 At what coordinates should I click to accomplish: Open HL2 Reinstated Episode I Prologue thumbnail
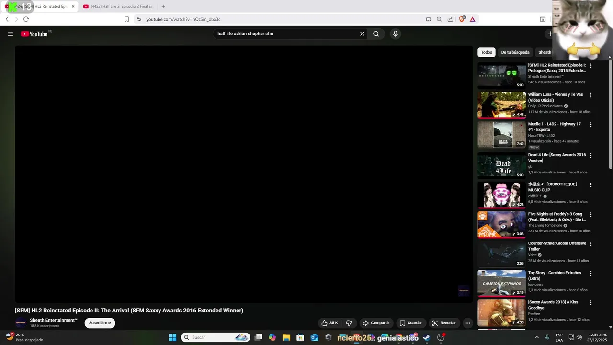pyautogui.click(x=501, y=75)
